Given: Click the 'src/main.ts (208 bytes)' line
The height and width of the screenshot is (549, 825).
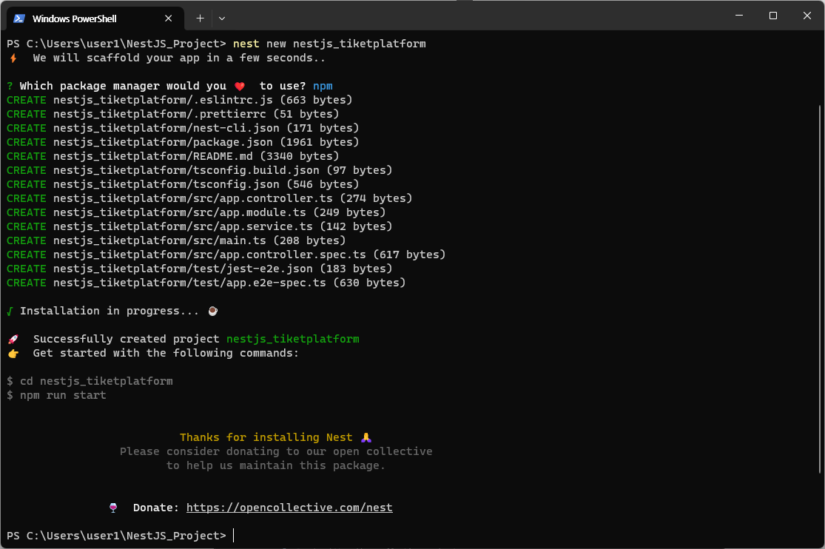Looking at the screenshot, I should point(176,240).
